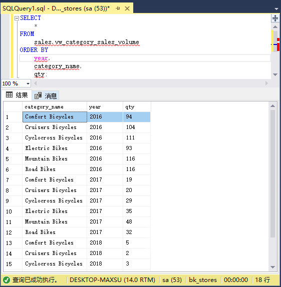Click the messages tab icon
Screen dimensions: 281x287
38,95
